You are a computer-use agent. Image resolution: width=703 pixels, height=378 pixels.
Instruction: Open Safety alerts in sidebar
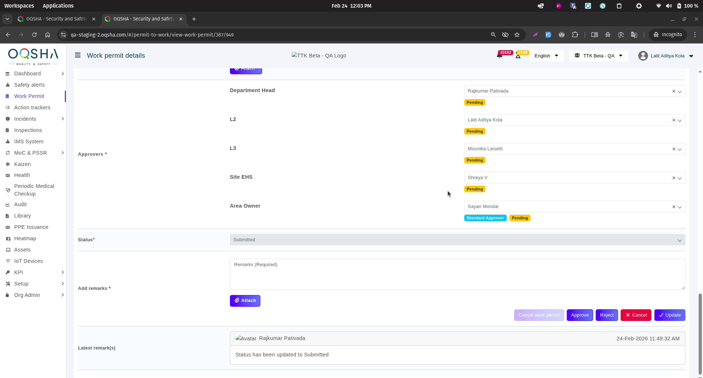[x=29, y=85]
